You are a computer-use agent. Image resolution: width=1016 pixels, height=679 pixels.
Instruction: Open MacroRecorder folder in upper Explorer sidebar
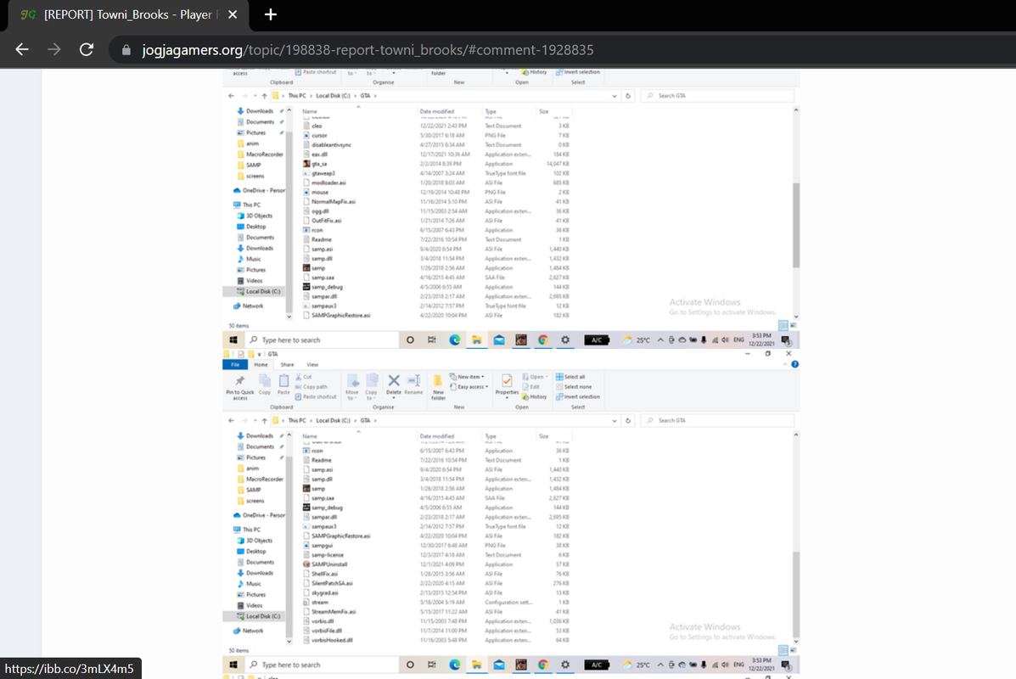(x=260, y=154)
